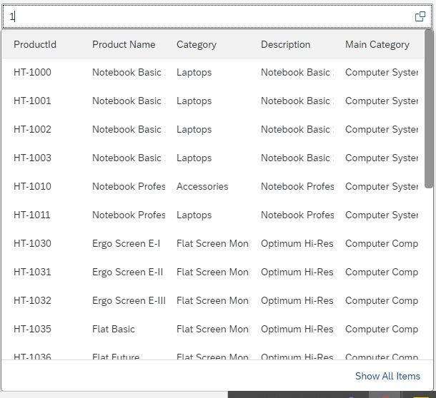Click the Main Category column header
This screenshot has height=398, width=436.
pyautogui.click(x=377, y=44)
